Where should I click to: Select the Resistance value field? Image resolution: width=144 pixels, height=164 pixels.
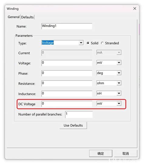[x=67, y=83]
